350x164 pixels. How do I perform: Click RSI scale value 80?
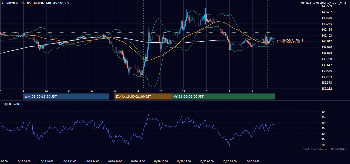pos(323,112)
